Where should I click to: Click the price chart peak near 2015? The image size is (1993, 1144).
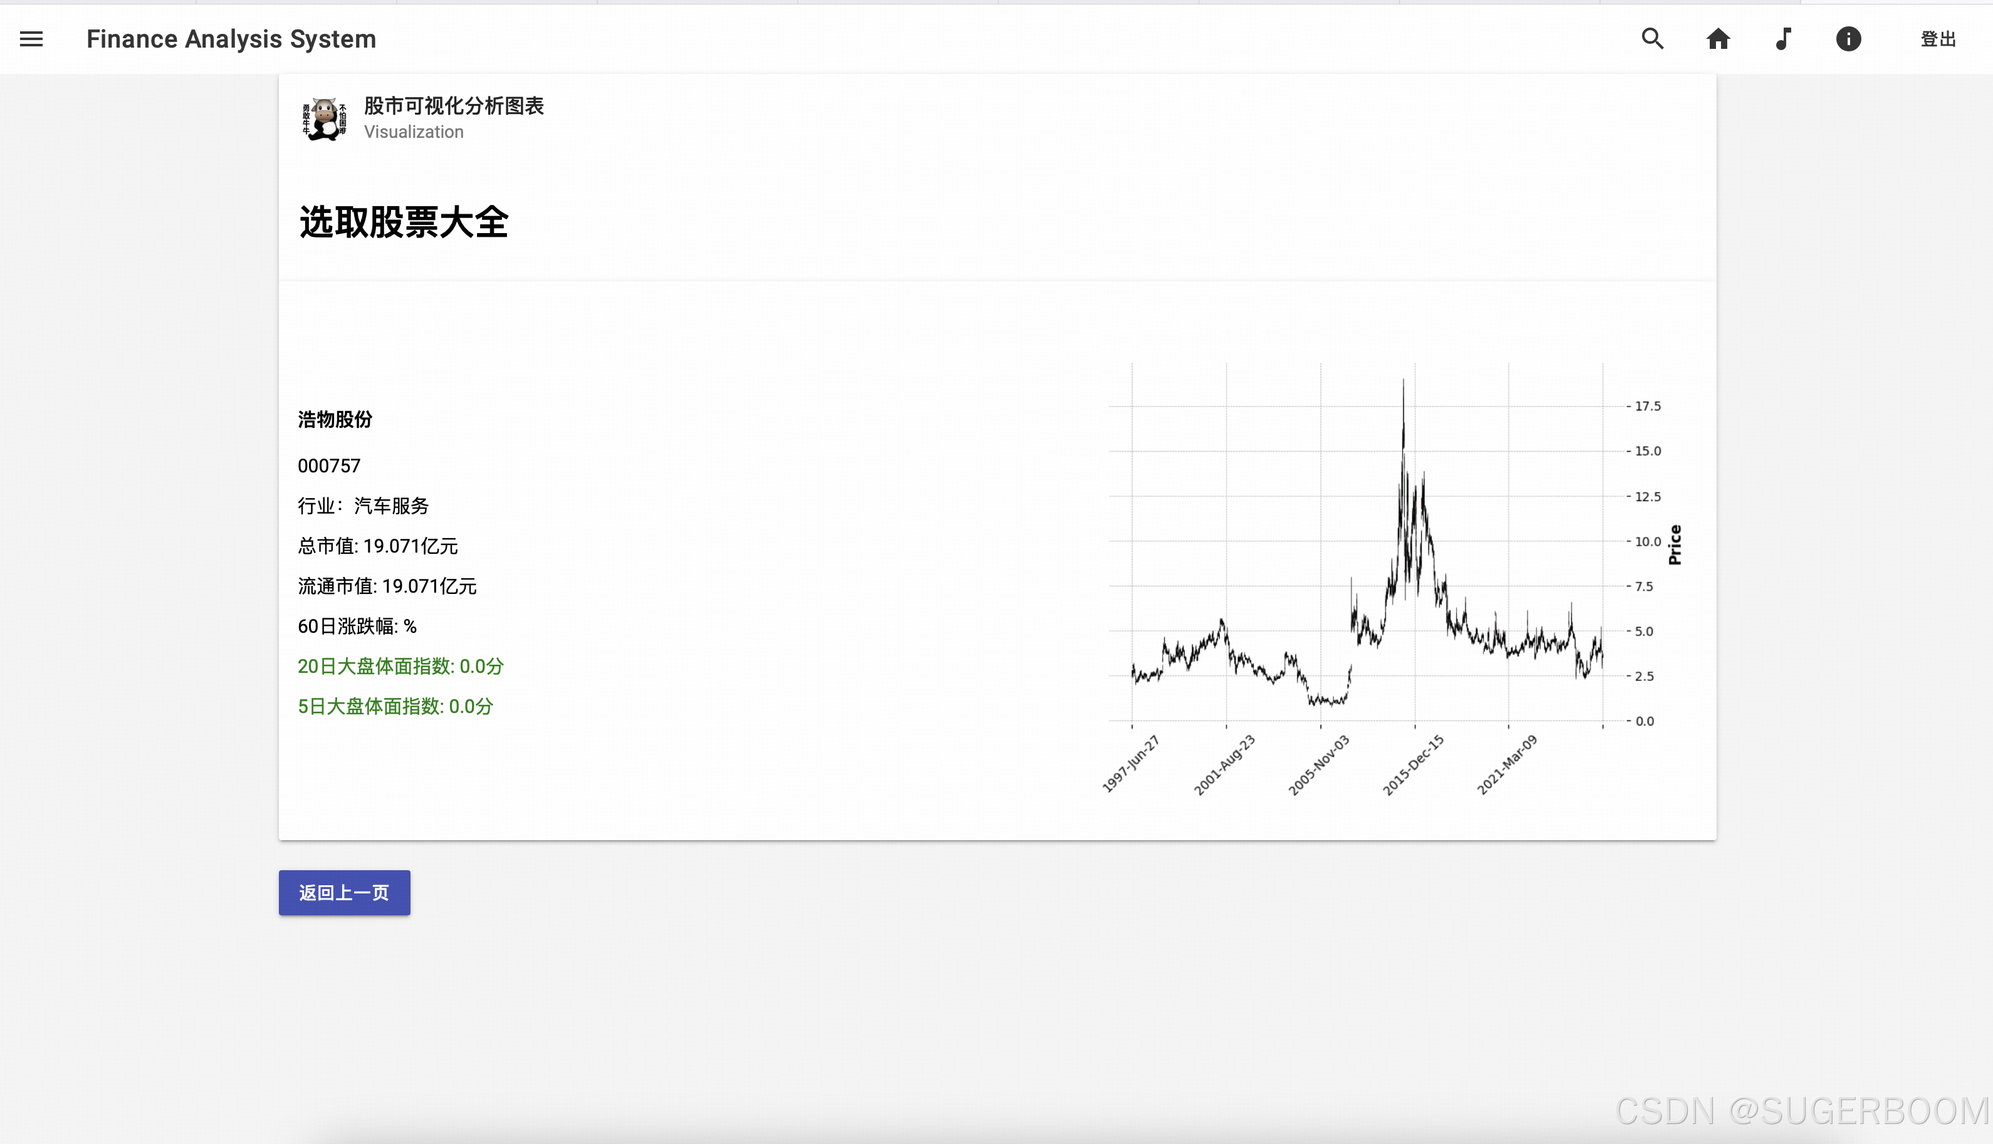click(1404, 385)
